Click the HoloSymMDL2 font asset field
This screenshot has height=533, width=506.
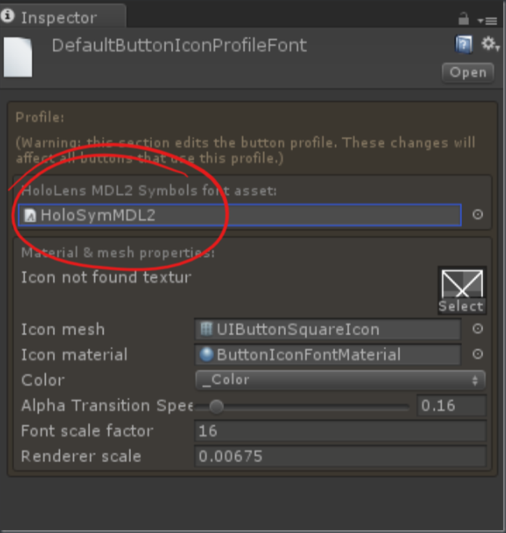click(x=240, y=215)
